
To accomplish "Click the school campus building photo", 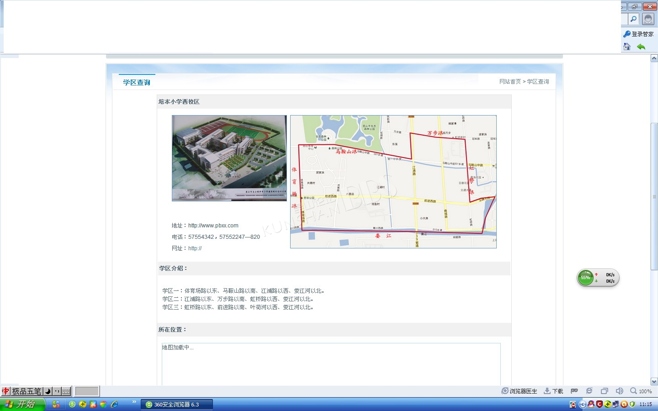I will 229,158.
